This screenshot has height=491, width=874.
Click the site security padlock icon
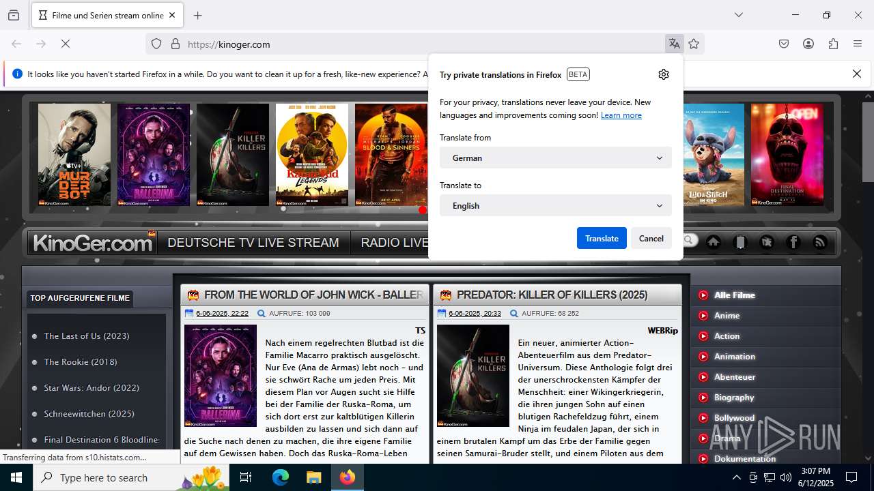pyautogui.click(x=175, y=44)
